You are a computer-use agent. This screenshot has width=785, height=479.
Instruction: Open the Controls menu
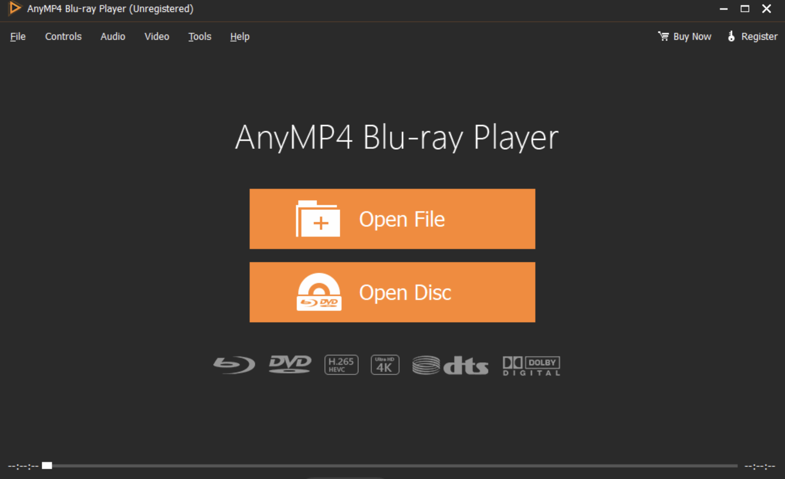coord(63,37)
